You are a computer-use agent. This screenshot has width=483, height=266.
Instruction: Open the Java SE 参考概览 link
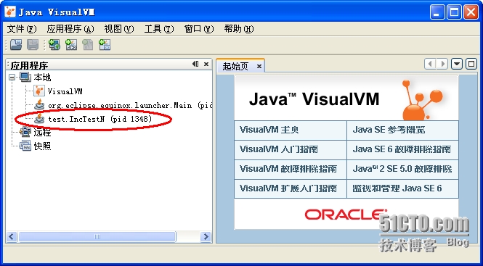pos(389,130)
